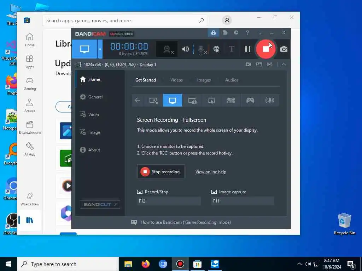This screenshot has height=271, width=362.
Task: Click the Microsoft Store search box
Action: click(125, 20)
